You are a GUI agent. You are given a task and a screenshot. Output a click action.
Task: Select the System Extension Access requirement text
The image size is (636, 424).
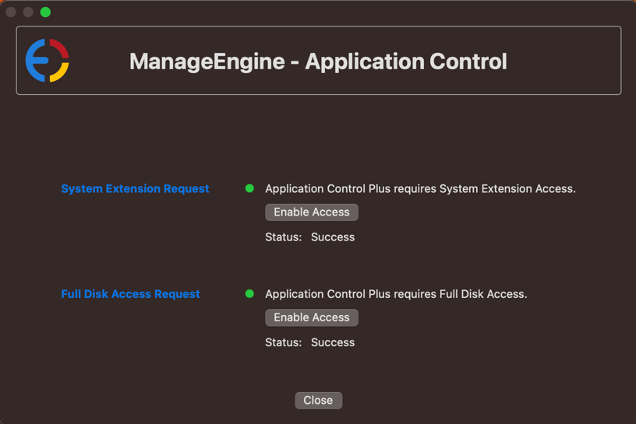click(x=420, y=189)
